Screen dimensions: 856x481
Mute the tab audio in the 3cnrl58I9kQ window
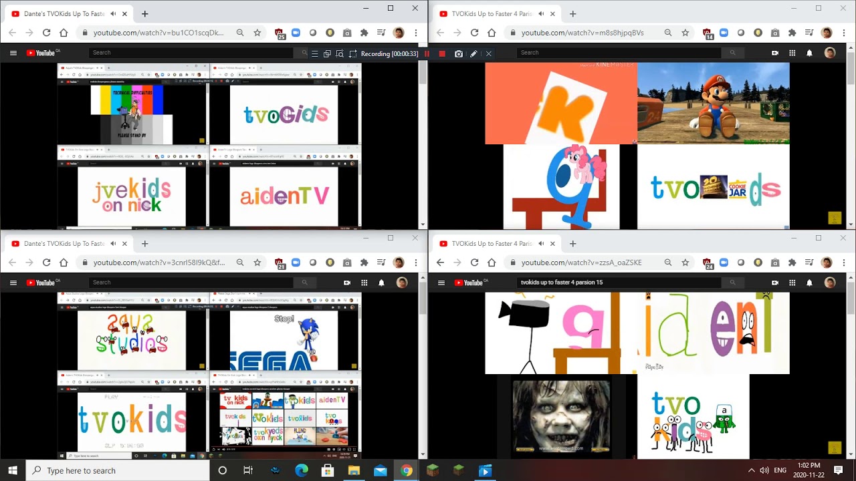point(113,244)
